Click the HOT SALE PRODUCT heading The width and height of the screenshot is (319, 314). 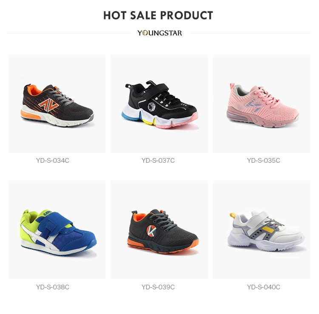pos(158,15)
